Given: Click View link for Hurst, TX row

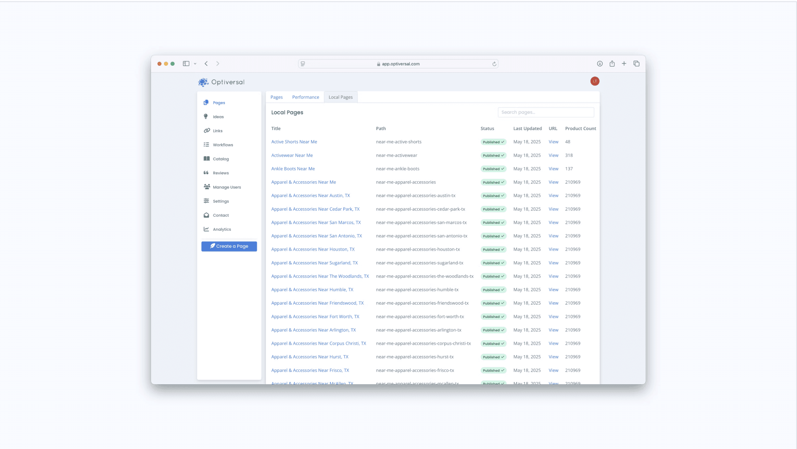Looking at the screenshot, I should (553, 357).
